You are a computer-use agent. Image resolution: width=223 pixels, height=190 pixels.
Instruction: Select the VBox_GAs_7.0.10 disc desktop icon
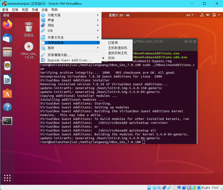pyautogui.click(x=29, y=51)
